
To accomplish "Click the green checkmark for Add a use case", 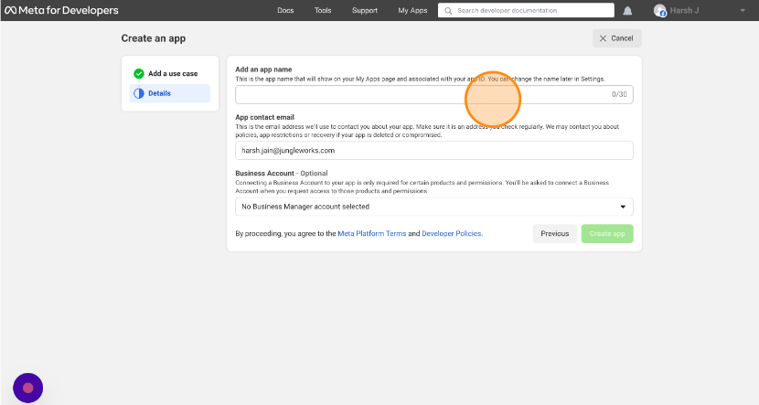I will 139,73.
